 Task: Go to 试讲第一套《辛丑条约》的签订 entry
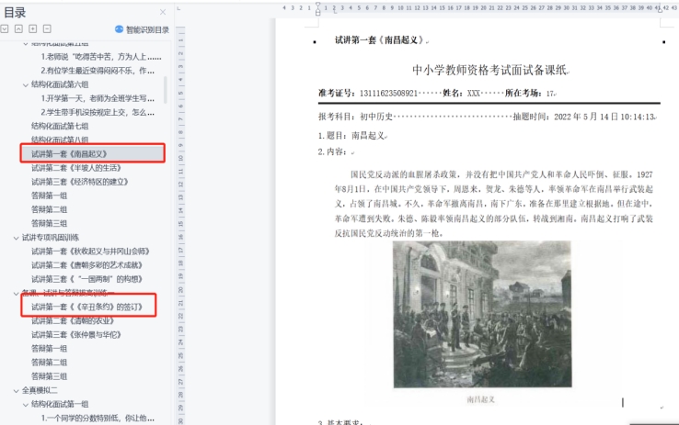pos(87,307)
